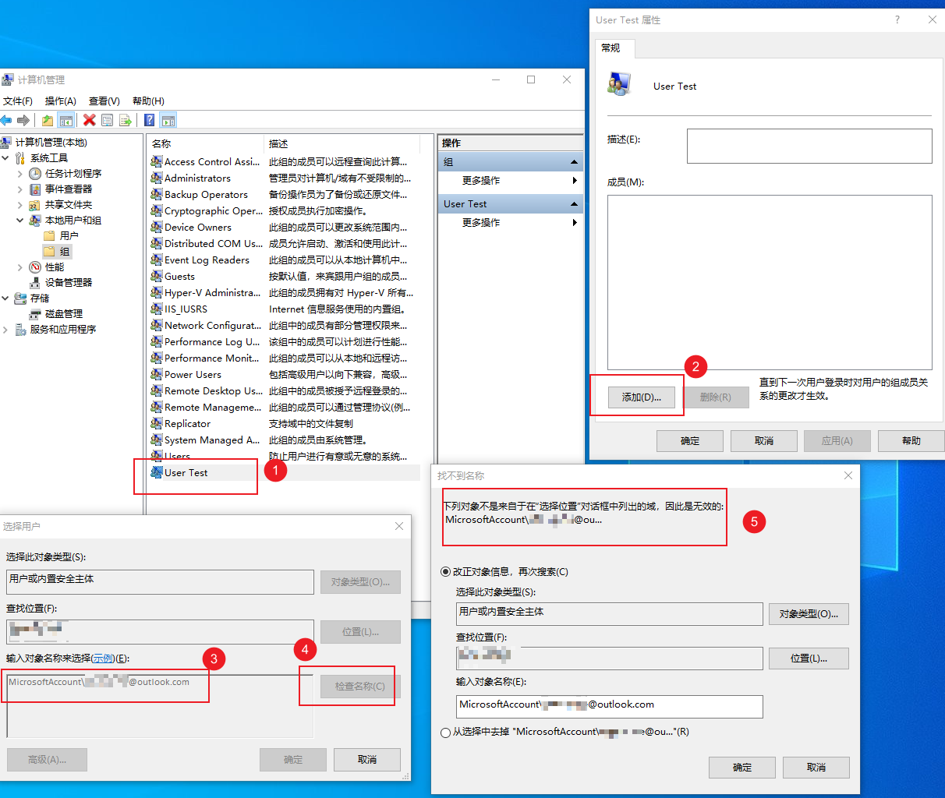Expand the 事件查看器 tree node
This screenshot has height=798, width=945.
tap(20, 189)
